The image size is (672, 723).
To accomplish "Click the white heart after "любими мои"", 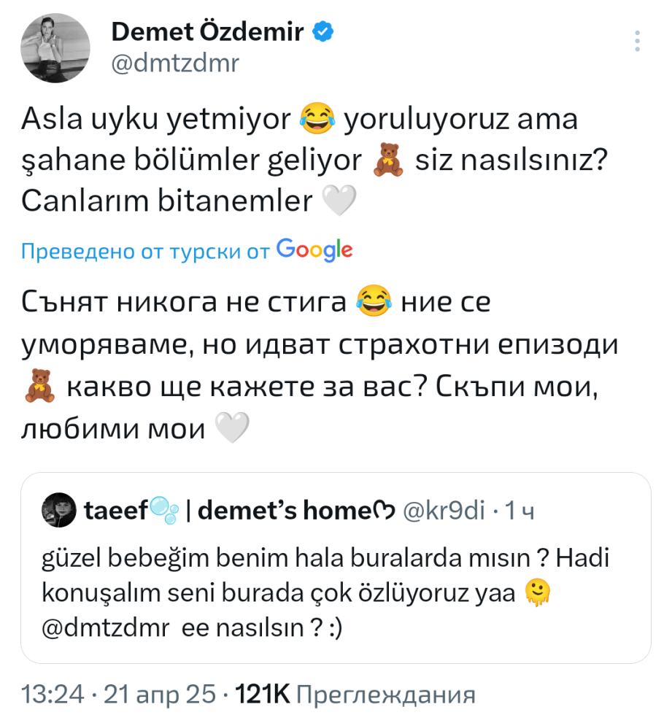I will [x=233, y=429].
